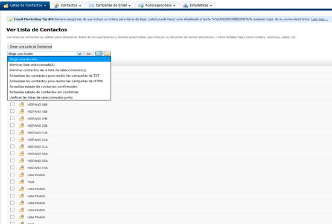
Task: Choose Actualiza estado de contactos sin confirmar
Action: [x=59, y=92]
